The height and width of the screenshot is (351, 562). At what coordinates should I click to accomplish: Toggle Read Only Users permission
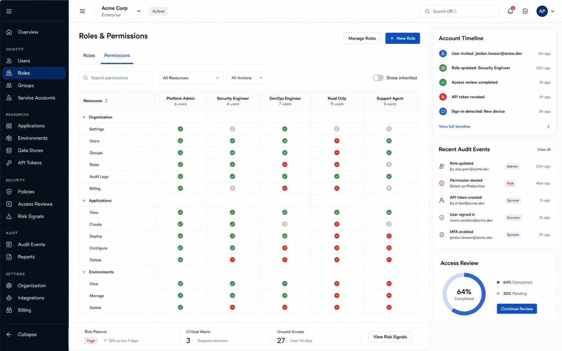337,141
